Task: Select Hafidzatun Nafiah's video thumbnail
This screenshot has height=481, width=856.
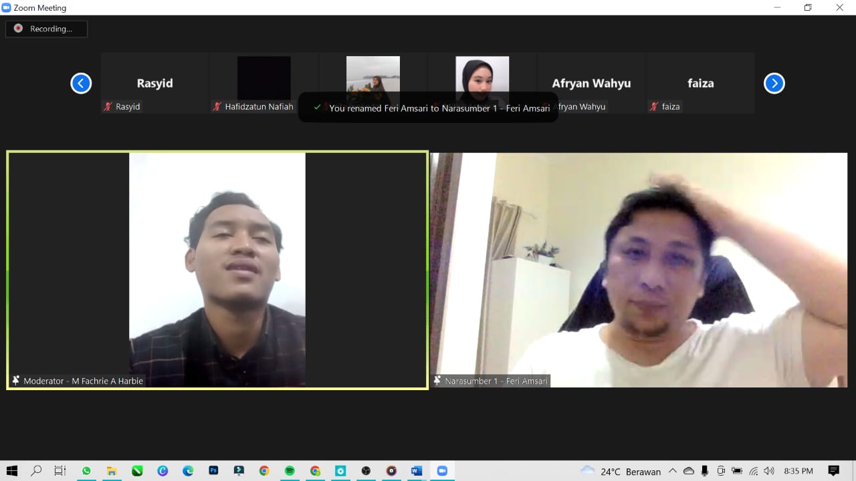Action: coord(263,78)
